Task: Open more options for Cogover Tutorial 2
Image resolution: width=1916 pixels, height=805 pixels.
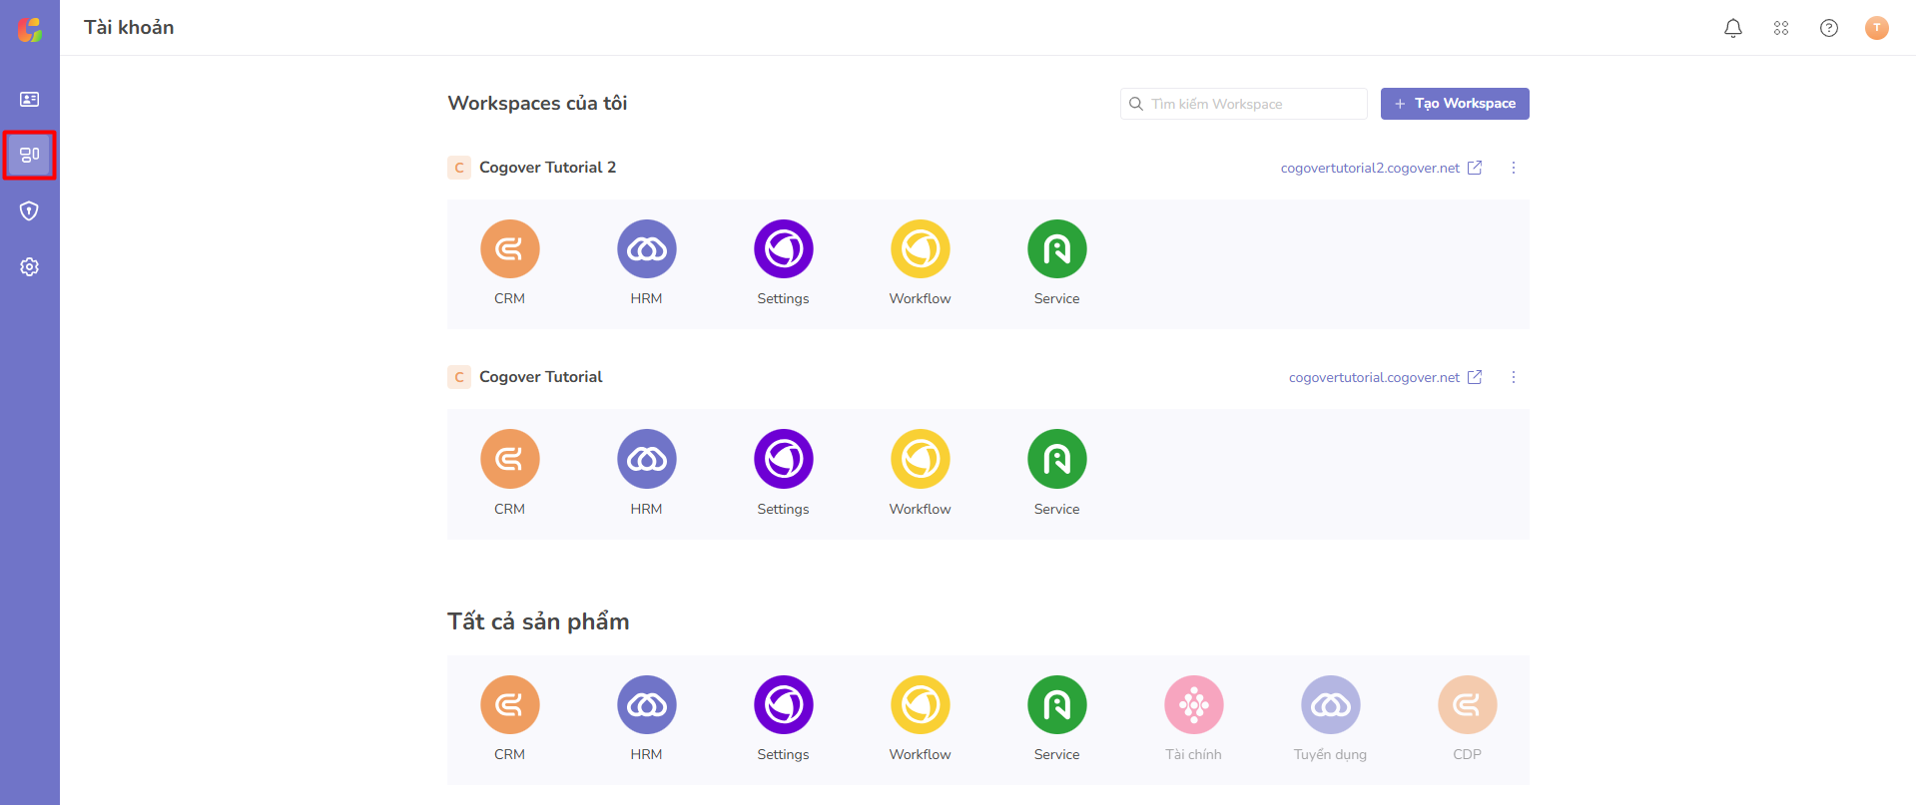Action: point(1514,168)
